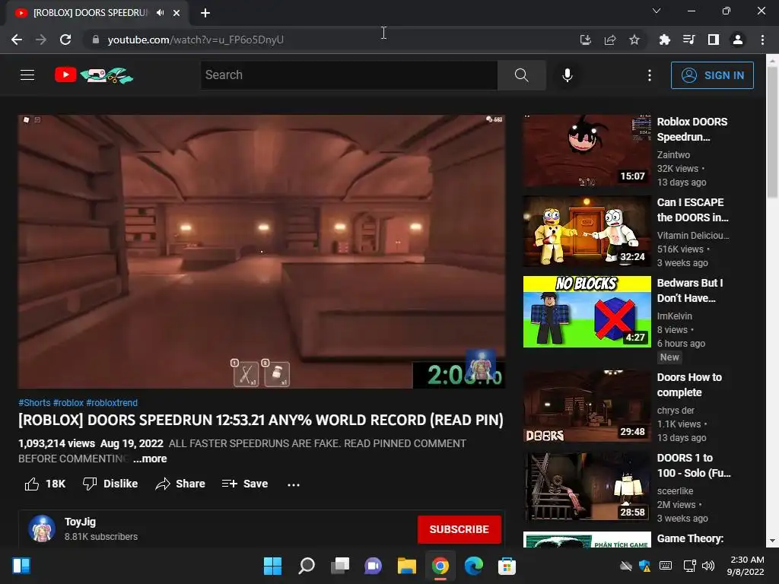The width and height of the screenshot is (779, 584).
Task: Open YouTube settings three-dot menu
Action: 650,75
